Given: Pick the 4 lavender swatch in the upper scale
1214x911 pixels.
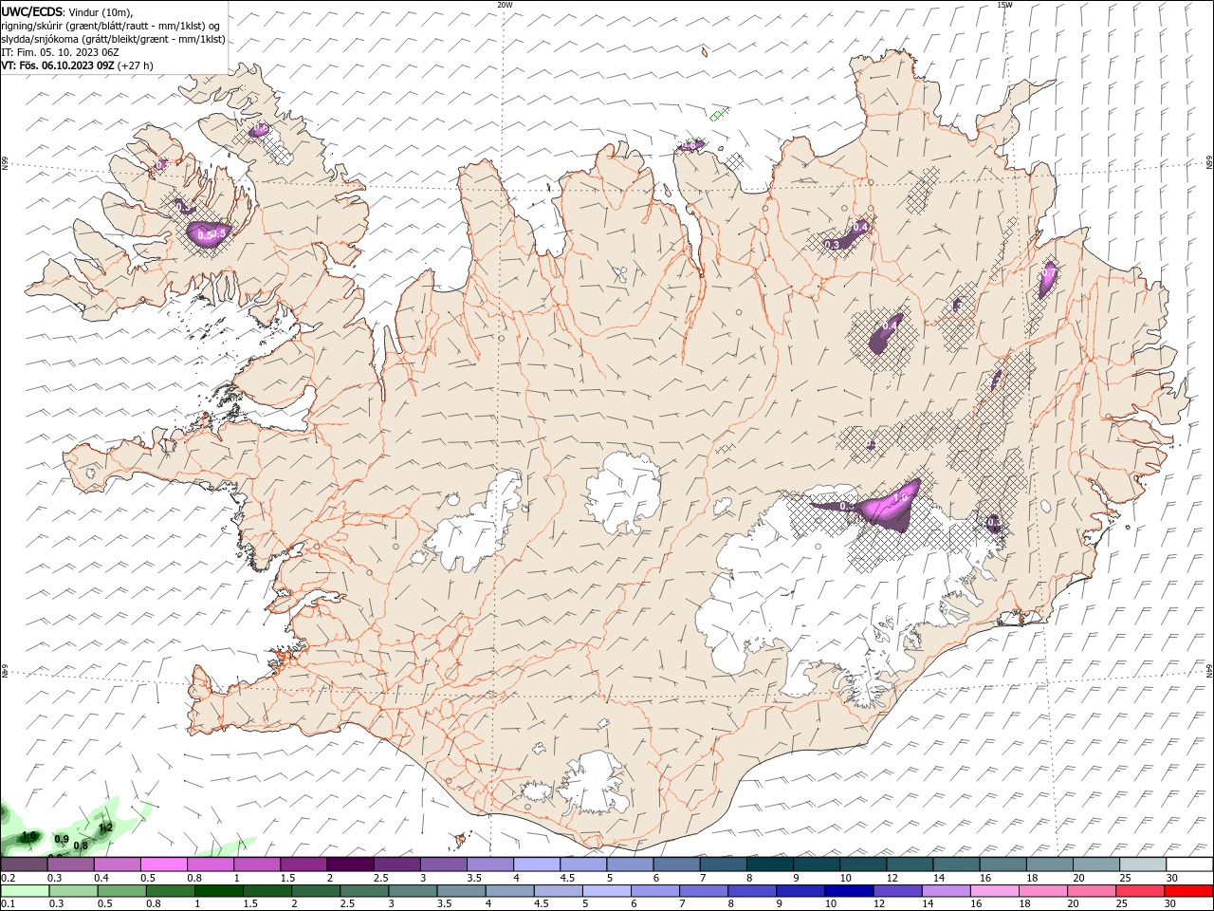Looking at the screenshot, I should point(537,865).
